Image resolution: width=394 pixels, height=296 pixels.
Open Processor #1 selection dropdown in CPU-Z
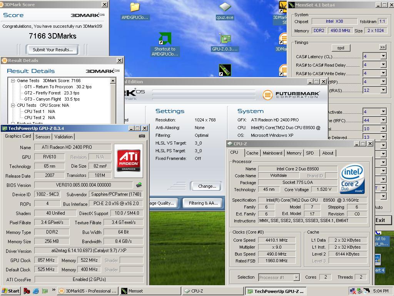[x=297, y=277]
